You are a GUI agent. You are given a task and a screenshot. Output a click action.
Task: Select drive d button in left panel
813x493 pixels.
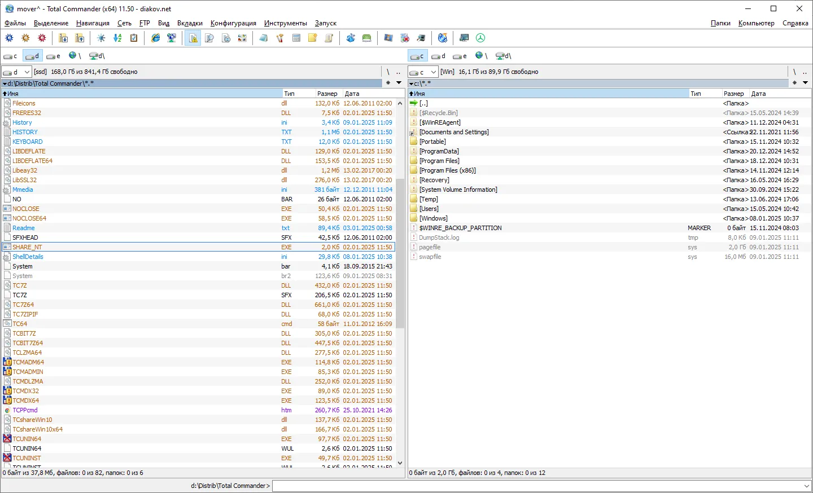pos(32,56)
